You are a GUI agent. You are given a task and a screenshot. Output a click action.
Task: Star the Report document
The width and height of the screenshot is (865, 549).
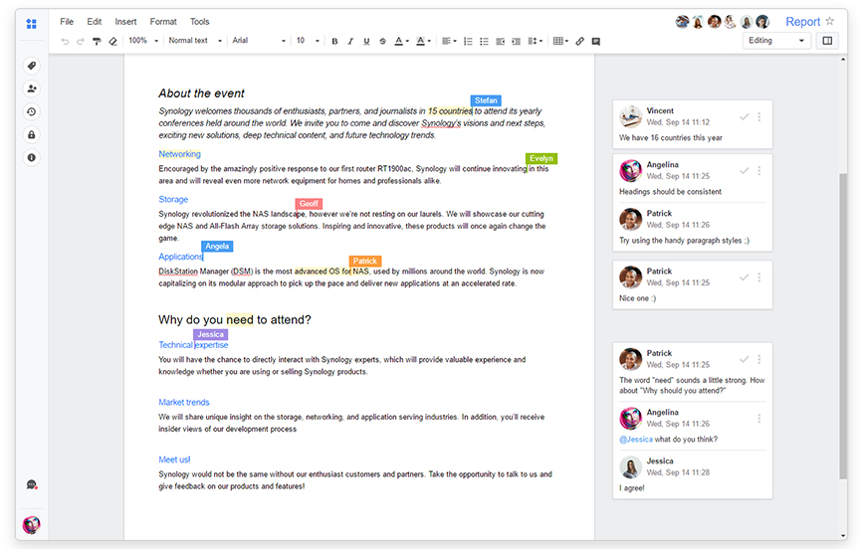[x=830, y=21]
